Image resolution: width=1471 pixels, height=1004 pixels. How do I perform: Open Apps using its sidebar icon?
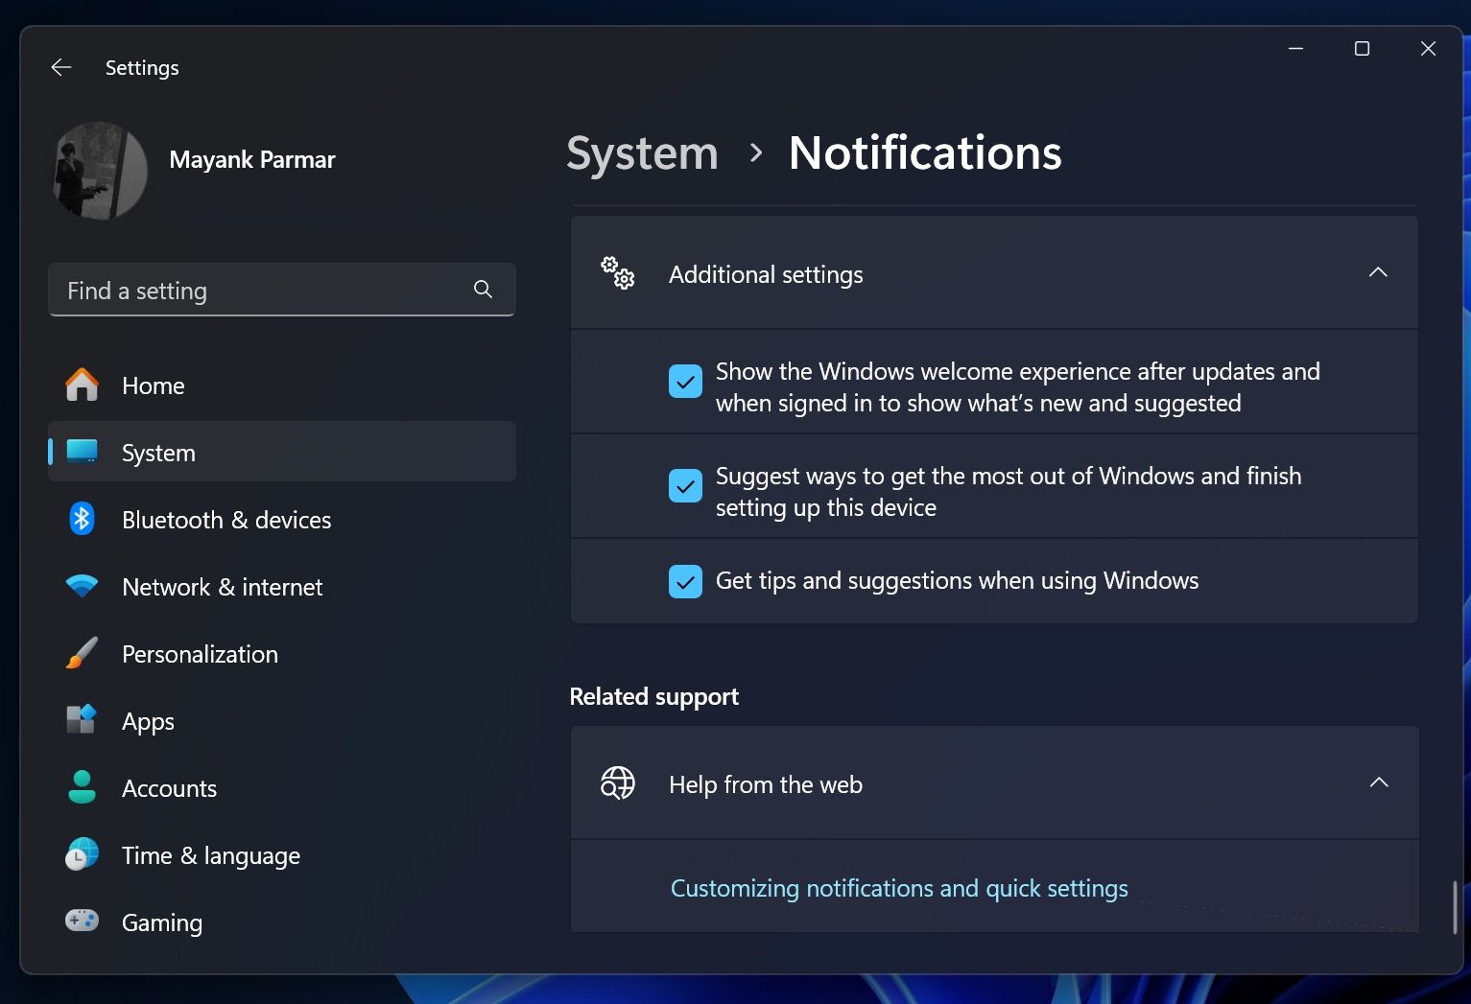point(82,720)
